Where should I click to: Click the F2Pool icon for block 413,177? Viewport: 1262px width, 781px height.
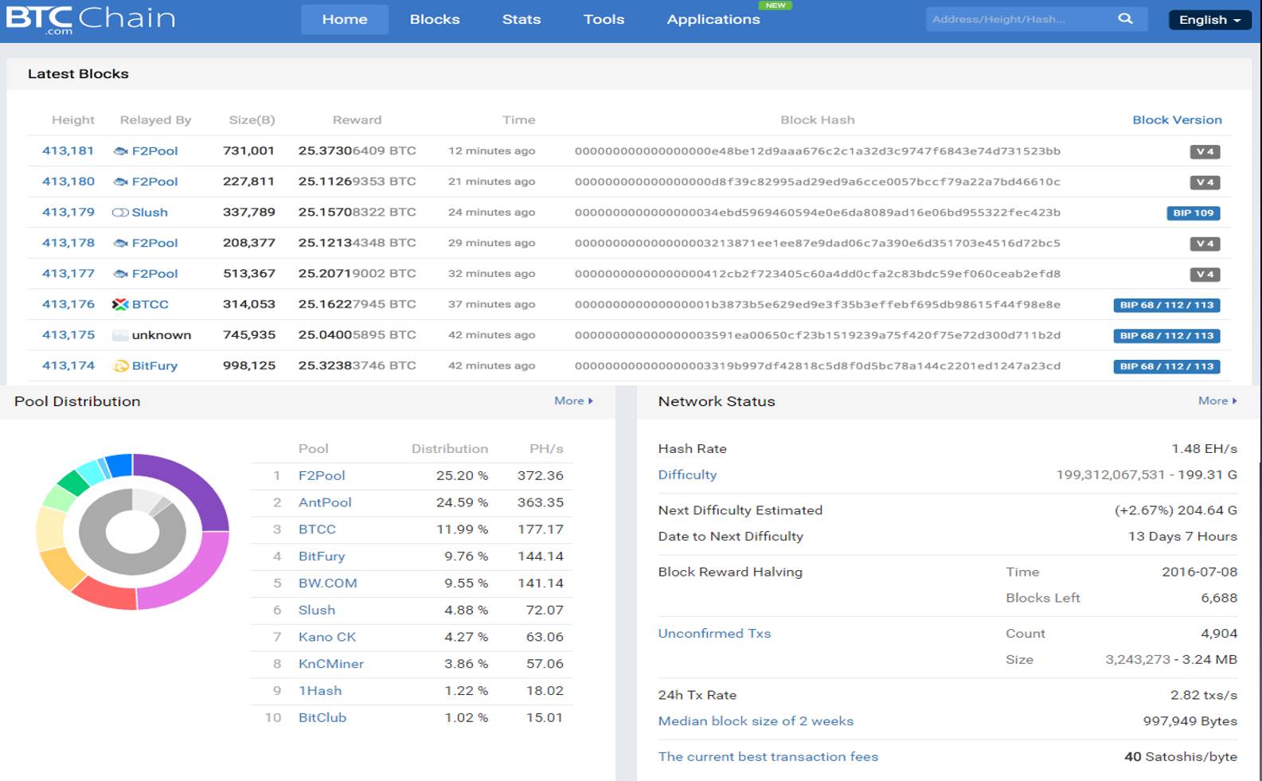click(120, 274)
